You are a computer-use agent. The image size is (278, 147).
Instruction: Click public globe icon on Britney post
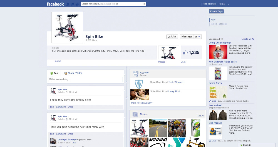[x=76, y=92]
